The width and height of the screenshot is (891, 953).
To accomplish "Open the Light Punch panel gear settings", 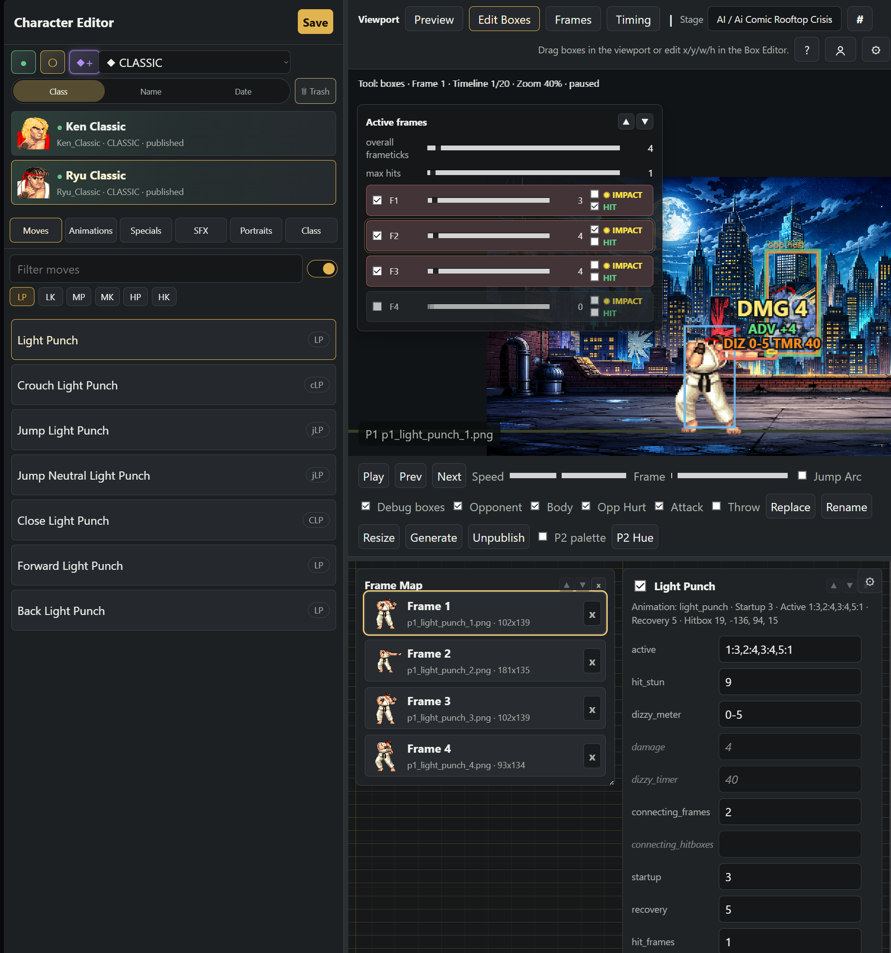I will (x=870, y=581).
